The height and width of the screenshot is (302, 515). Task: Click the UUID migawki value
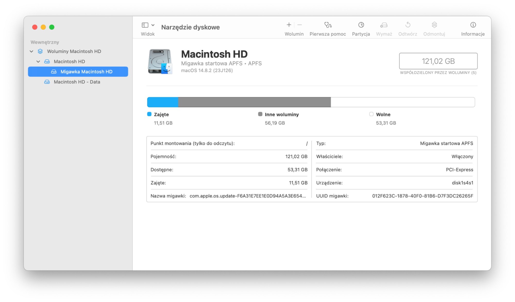(423, 196)
